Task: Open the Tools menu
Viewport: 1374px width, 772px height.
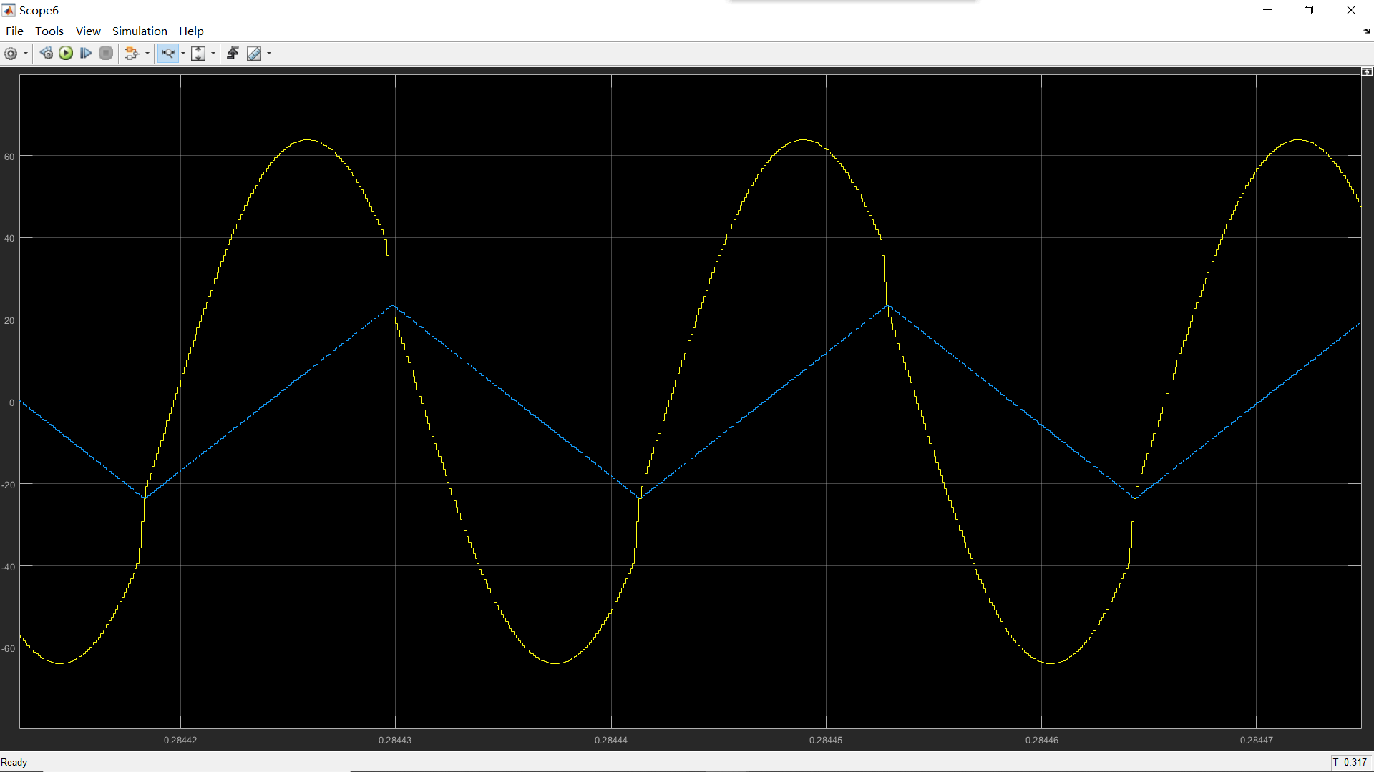Action: pyautogui.click(x=49, y=31)
